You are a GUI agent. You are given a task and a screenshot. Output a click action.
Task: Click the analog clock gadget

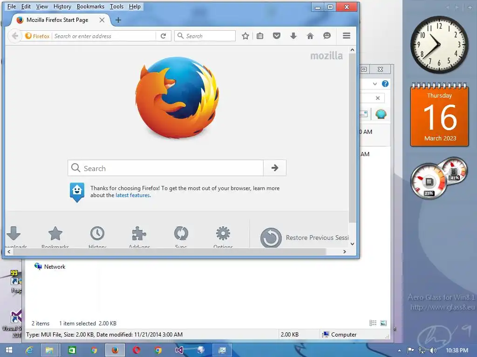tap(439, 45)
